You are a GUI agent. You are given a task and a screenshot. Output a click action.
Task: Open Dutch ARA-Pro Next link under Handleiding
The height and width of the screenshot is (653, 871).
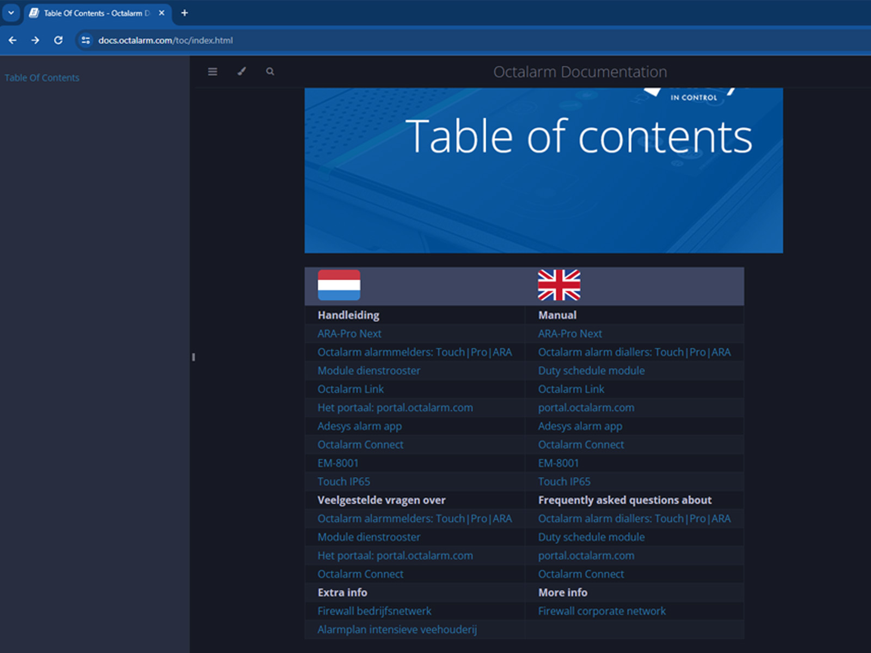coord(349,334)
